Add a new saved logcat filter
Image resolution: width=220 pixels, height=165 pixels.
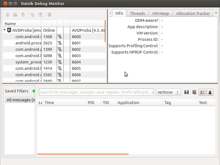(x=33, y=91)
